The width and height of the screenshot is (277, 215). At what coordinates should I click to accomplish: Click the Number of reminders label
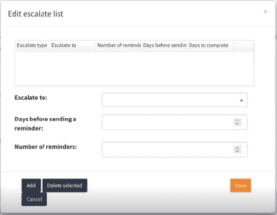46,147
